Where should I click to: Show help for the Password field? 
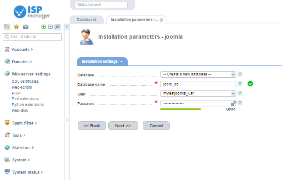tap(240, 103)
